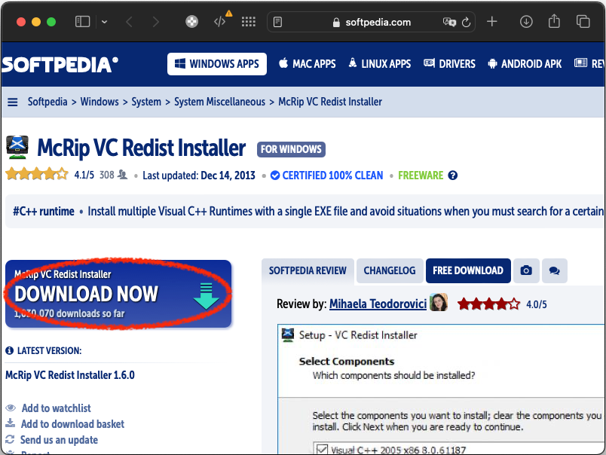Go forward with the forward arrow
The width and height of the screenshot is (606, 455).
tap(155, 22)
